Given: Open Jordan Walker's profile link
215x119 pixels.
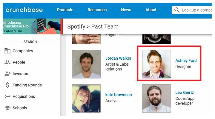Looking at the screenshot, I should [118, 58].
